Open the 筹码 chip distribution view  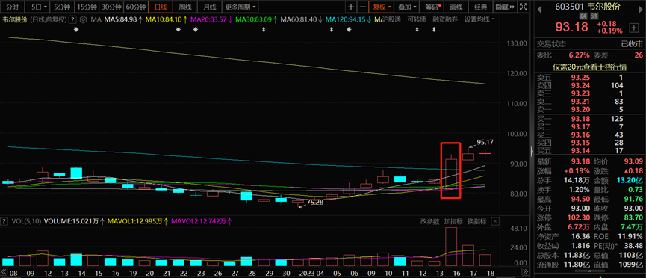(432, 7)
